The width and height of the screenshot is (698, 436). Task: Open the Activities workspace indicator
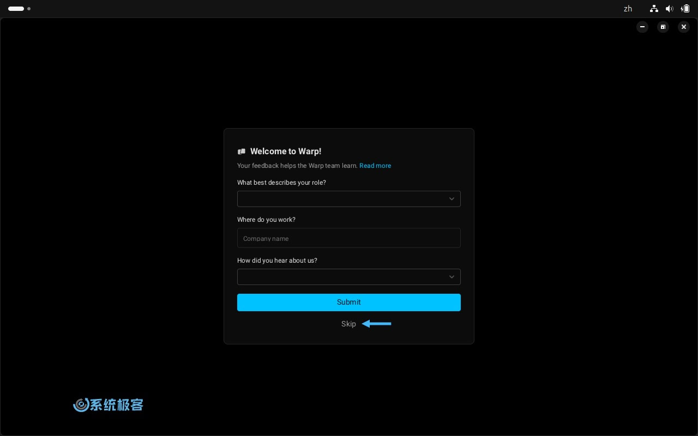pos(19,9)
